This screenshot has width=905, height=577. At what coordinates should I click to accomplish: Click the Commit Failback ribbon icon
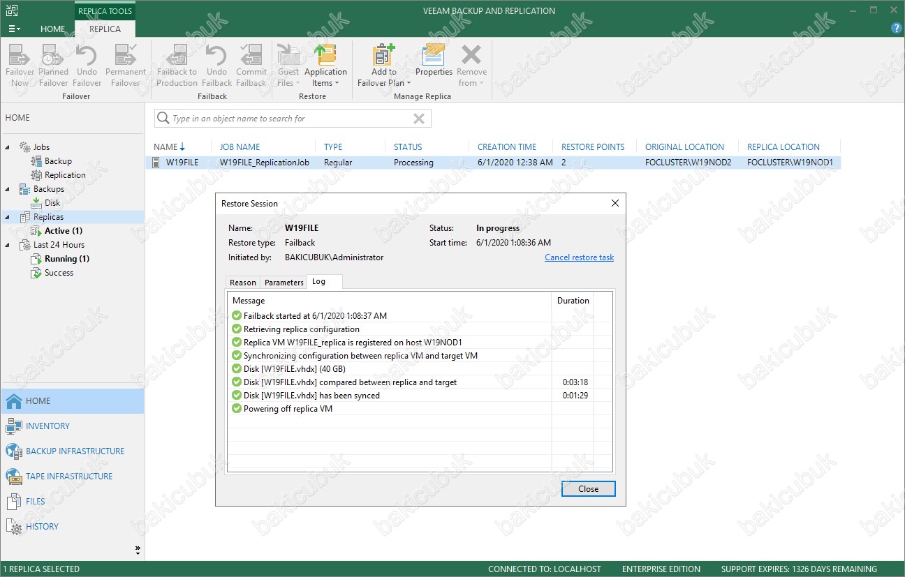point(251,66)
